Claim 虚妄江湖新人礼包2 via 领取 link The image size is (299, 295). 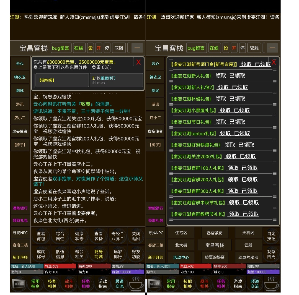[x=223, y=87]
